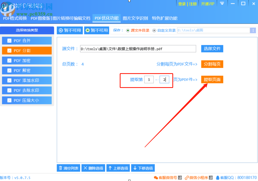This screenshot has height=181, width=258.
Task: Click 登录 link in title bar
Action: pos(182,4)
